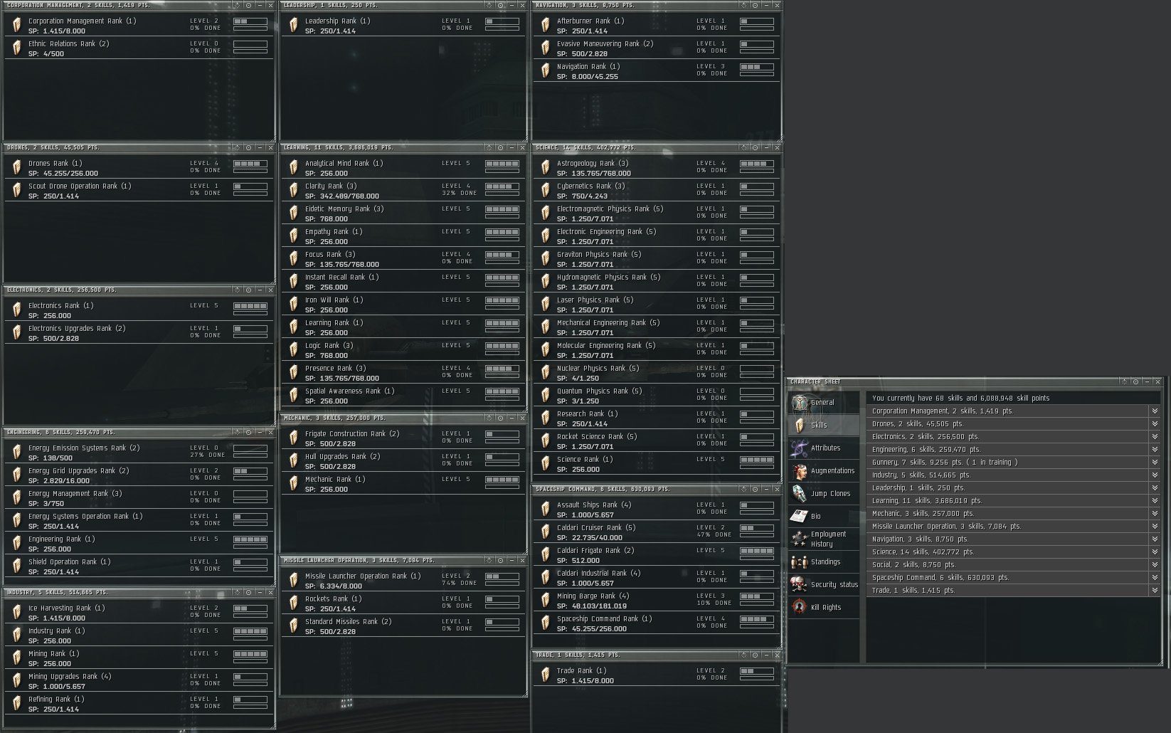
Task: Click the skill book icon beside Energy Grid Upgrades
Action: point(17,475)
